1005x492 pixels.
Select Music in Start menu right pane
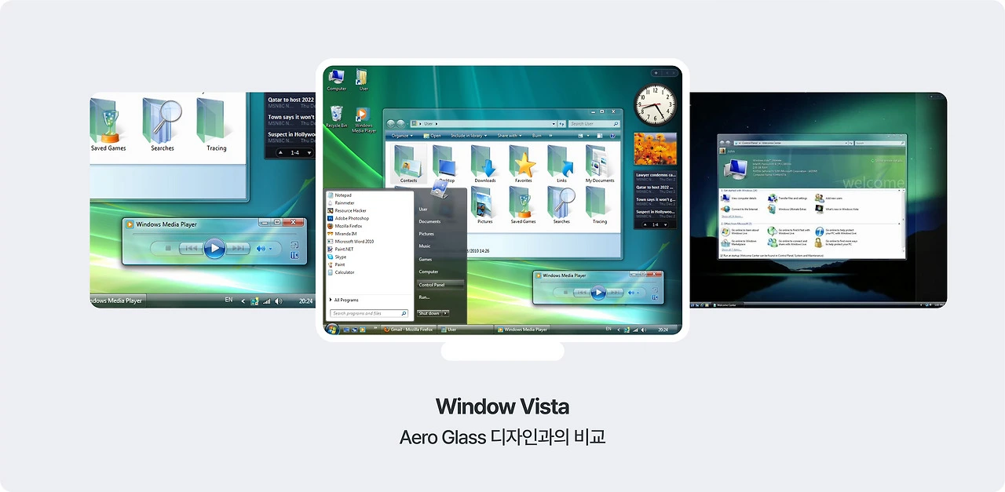[x=425, y=246]
